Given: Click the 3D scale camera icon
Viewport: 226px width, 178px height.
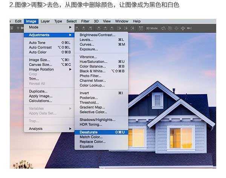Looking at the screenshot, I should 189,28.
